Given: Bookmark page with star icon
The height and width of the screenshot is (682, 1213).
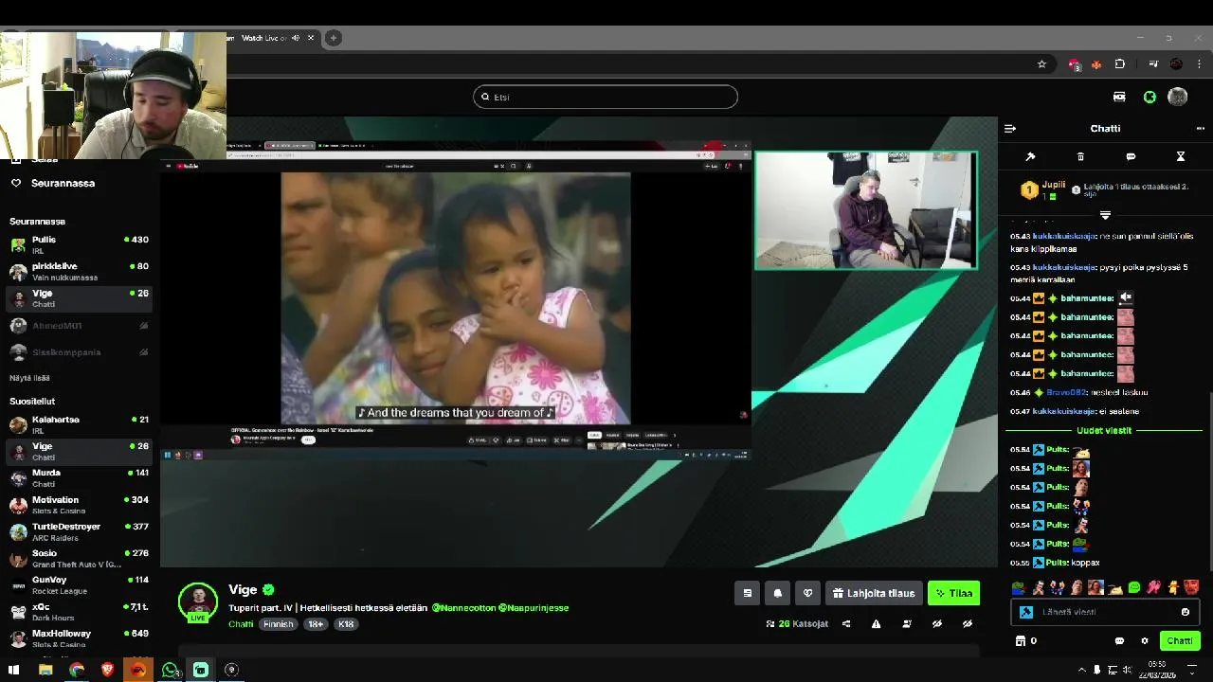Looking at the screenshot, I should (1041, 64).
